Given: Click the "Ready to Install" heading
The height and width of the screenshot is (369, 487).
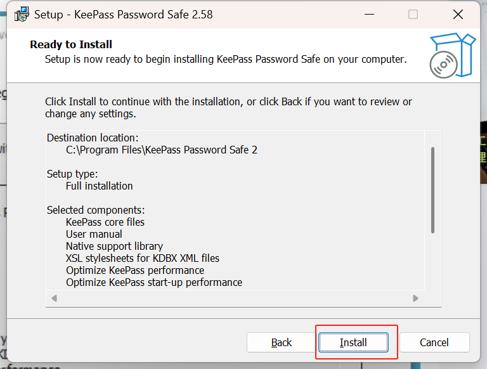Looking at the screenshot, I should point(71,44).
